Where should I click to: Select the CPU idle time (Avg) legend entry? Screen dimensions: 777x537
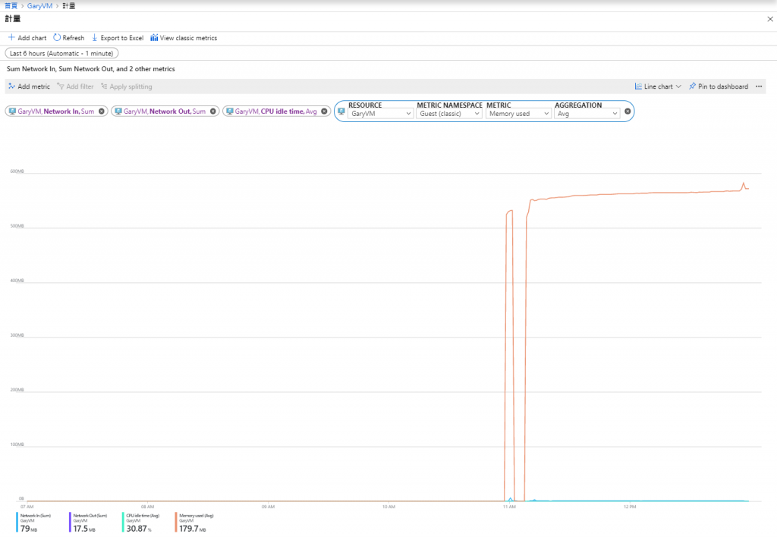(142, 522)
